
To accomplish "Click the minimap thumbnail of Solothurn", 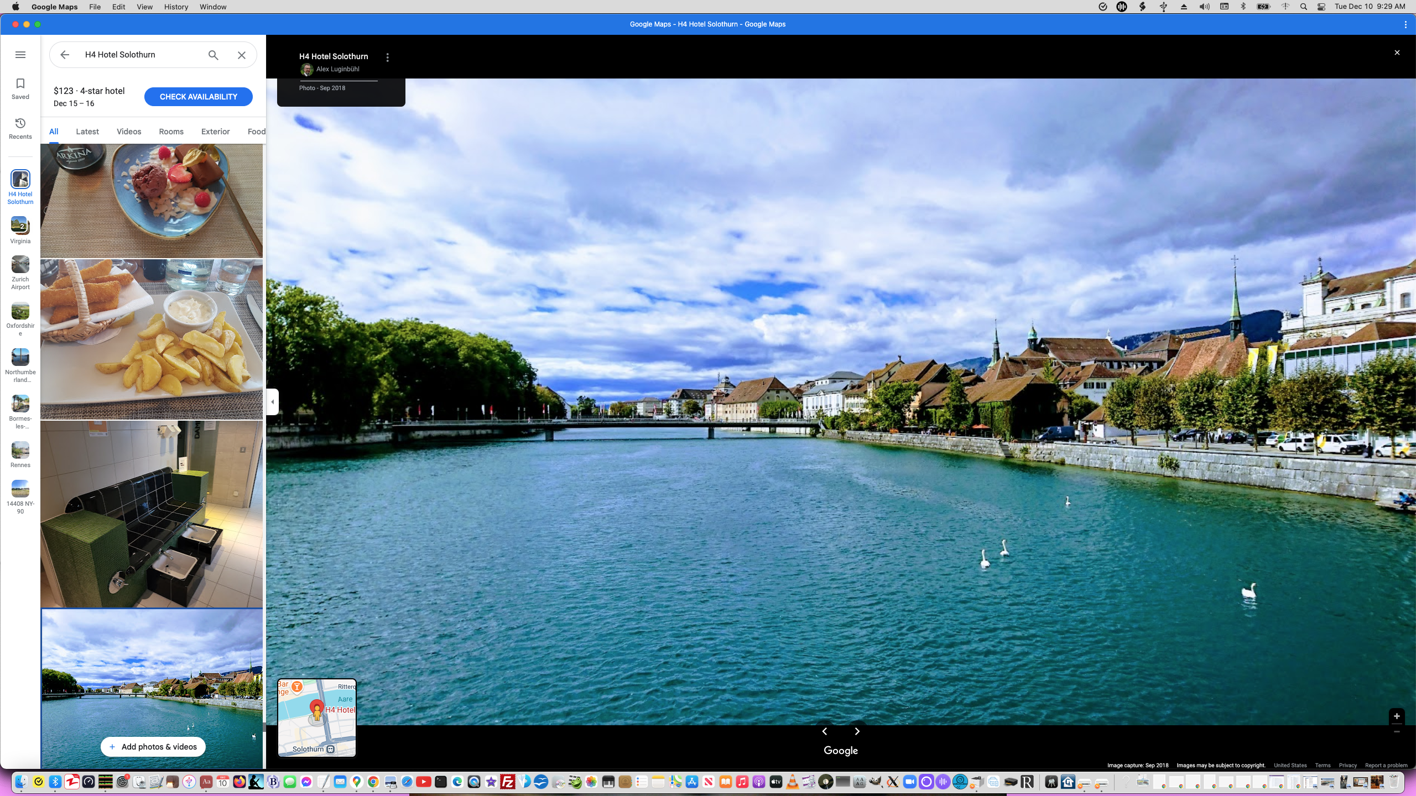I will (x=317, y=718).
